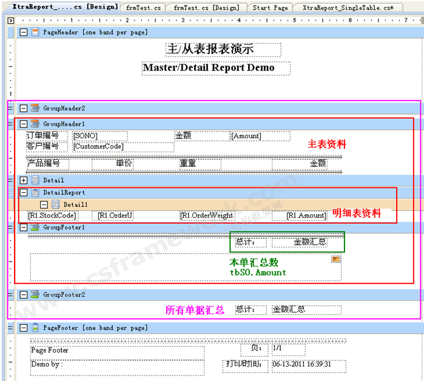Collapse the Detail1 band
Image resolution: width=424 pixels, height=381 pixels.
tap(44, 204)
